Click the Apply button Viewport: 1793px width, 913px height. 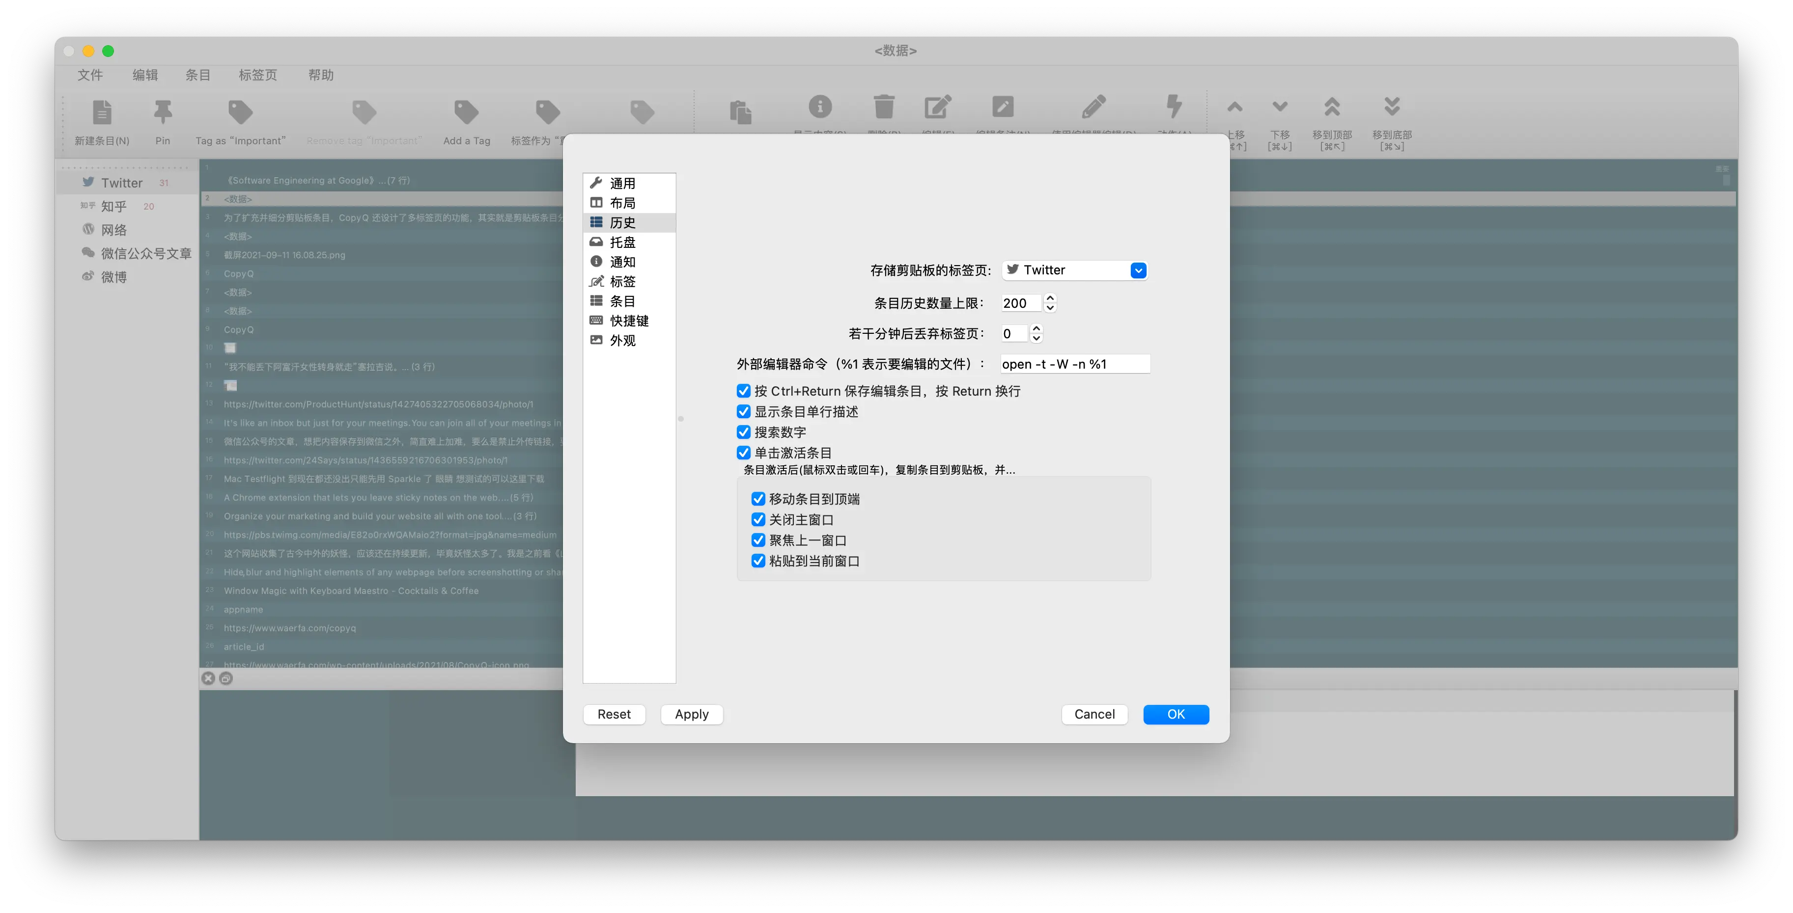[x=691, y=714]
